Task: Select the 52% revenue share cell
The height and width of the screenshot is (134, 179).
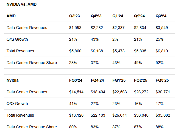Action: point(159,63)
